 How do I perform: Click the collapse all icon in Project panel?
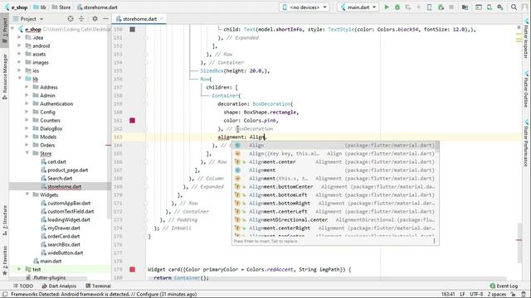[x=81, y=19]
